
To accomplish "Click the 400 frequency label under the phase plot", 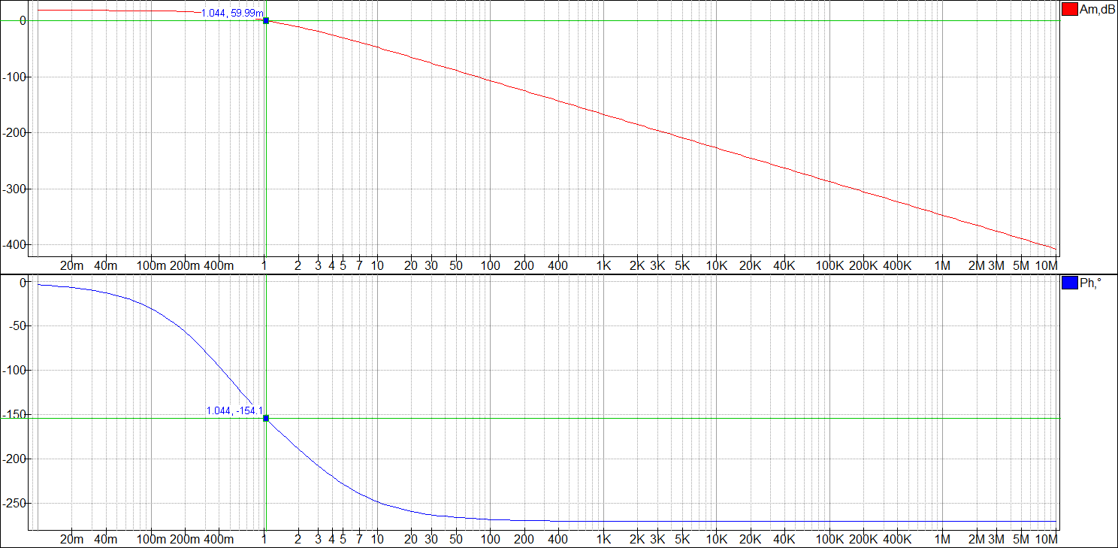I will coord(557,540).
